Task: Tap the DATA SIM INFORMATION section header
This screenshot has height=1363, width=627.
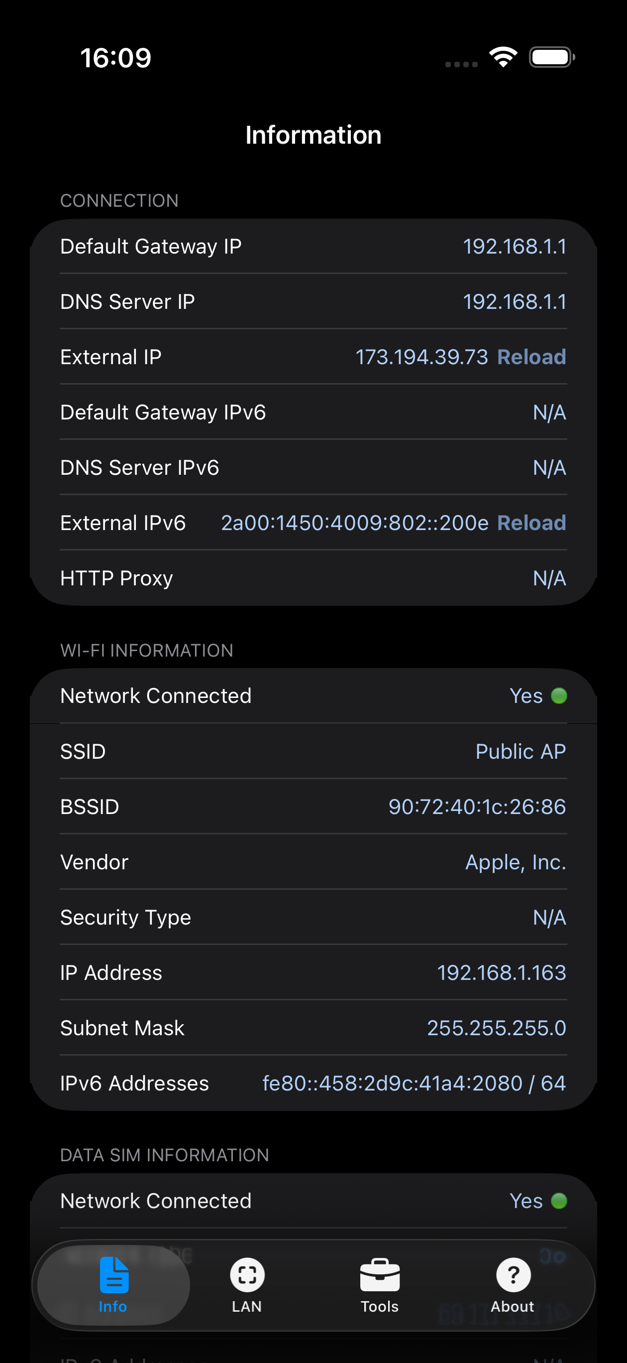Action: tap(164, 1155)
